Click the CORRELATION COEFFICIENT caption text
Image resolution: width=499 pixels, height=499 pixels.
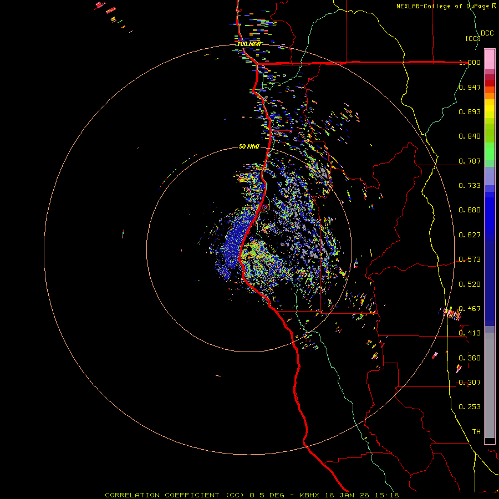(162, 495)
